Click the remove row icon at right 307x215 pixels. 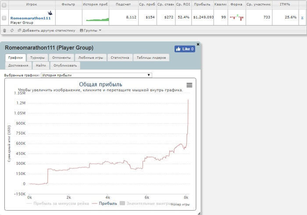(x=302, y=18)
